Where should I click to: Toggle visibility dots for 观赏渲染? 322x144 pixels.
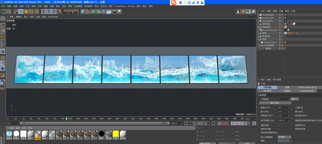click(281, 24)
